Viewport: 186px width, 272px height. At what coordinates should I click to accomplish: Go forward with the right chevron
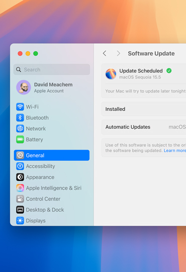click(x=118, y=53)
